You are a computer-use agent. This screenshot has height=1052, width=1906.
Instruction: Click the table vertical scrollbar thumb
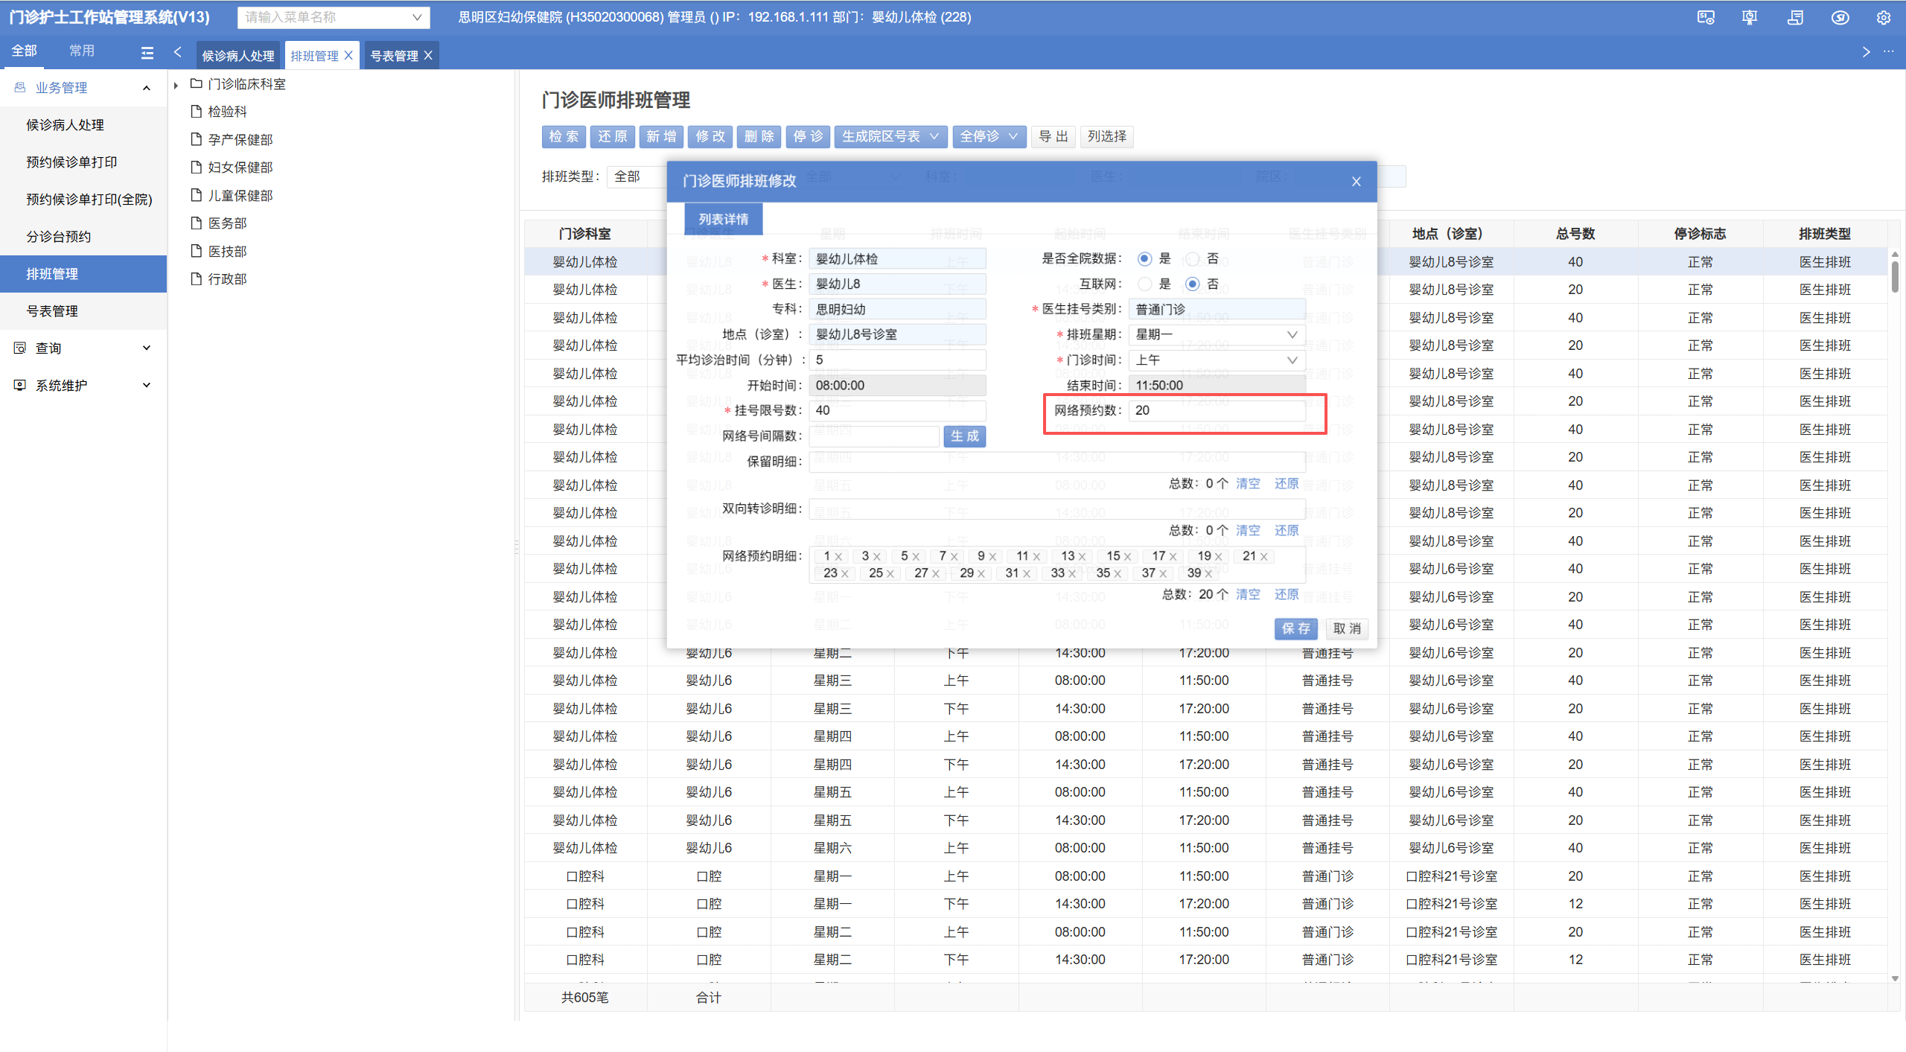pyautogui.click(x=1894, y=275)
